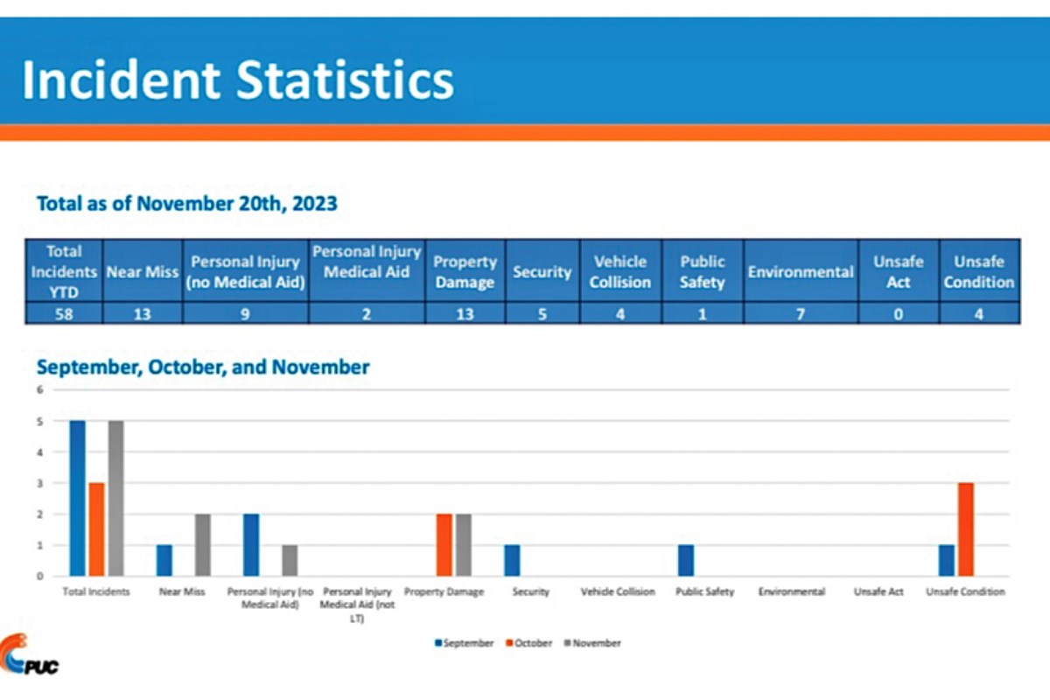
Task: Click the 6 on the chart's y-axis
Action: [38, 390]
